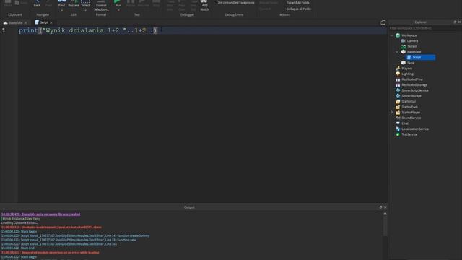Click in the Explorer filter workspace field

coord(424,28)
